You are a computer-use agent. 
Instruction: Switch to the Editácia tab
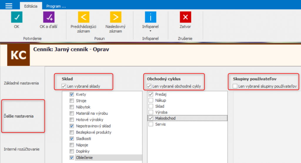[x=31, y=6]
